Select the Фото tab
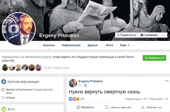Screen dimensions: 170x112 pos(110,45)
